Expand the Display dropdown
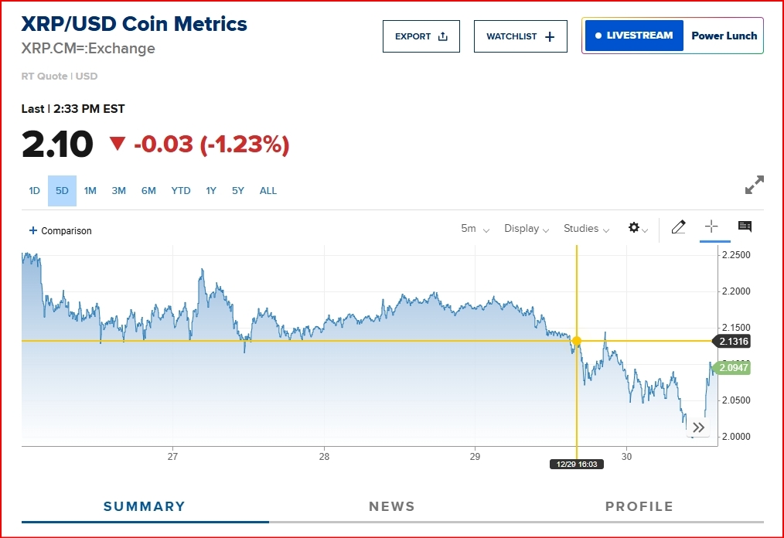This screenshot has height=538, width=784. (527, 229)
